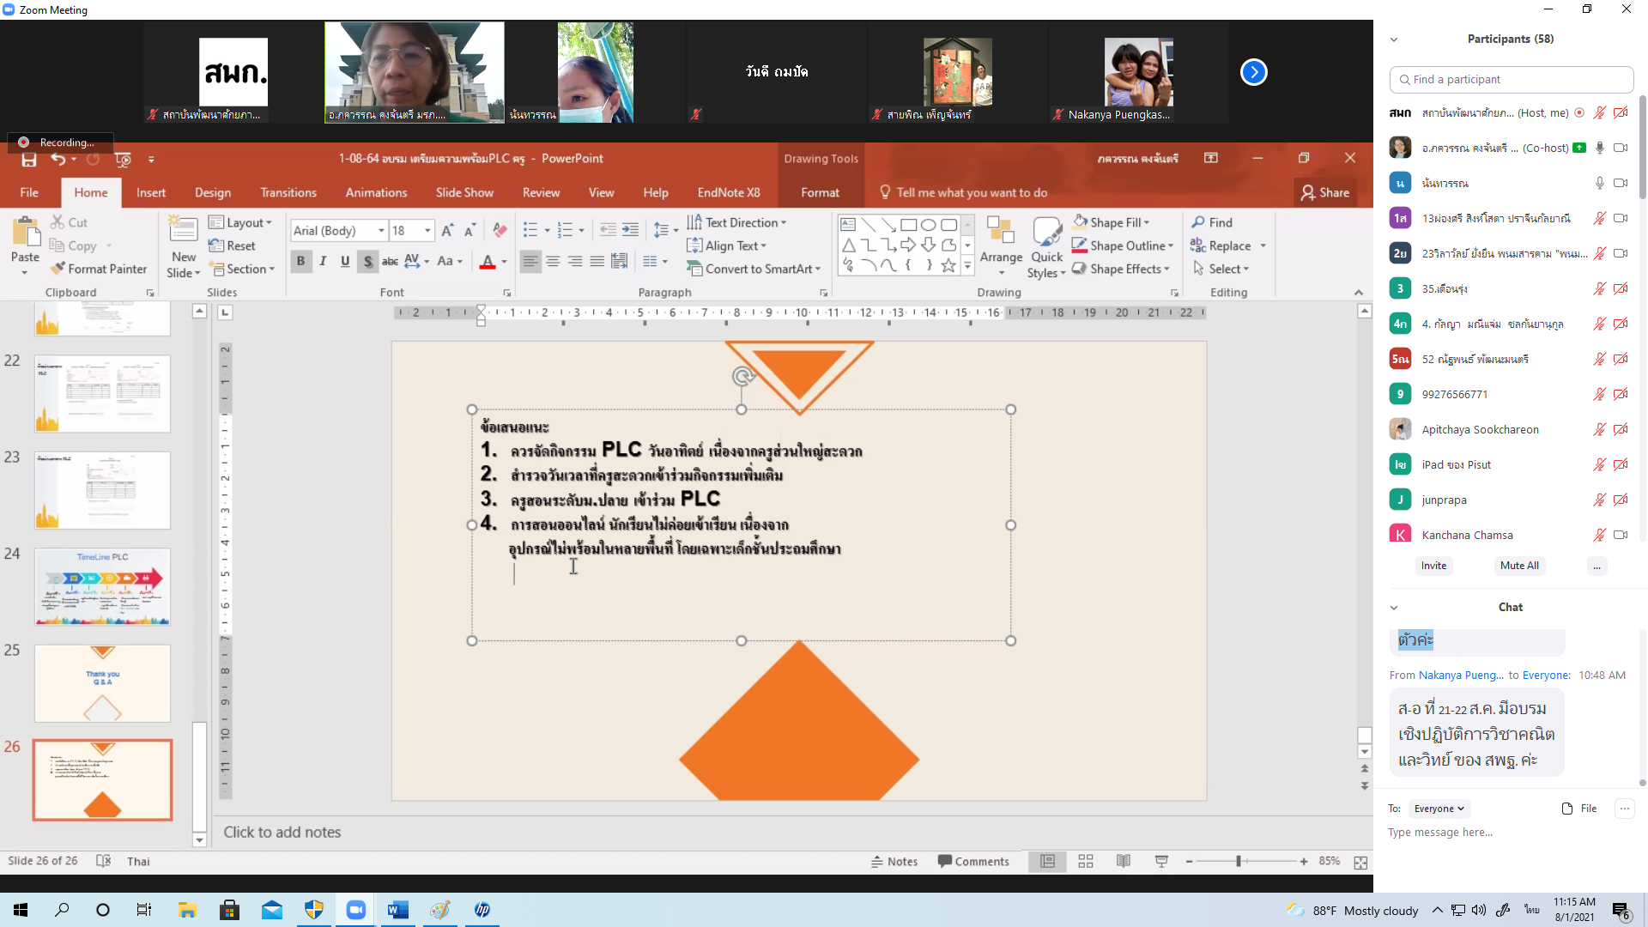Screen dimensions: 1648x927
Task: Click the Mute All button
Action: [1519, 566]
